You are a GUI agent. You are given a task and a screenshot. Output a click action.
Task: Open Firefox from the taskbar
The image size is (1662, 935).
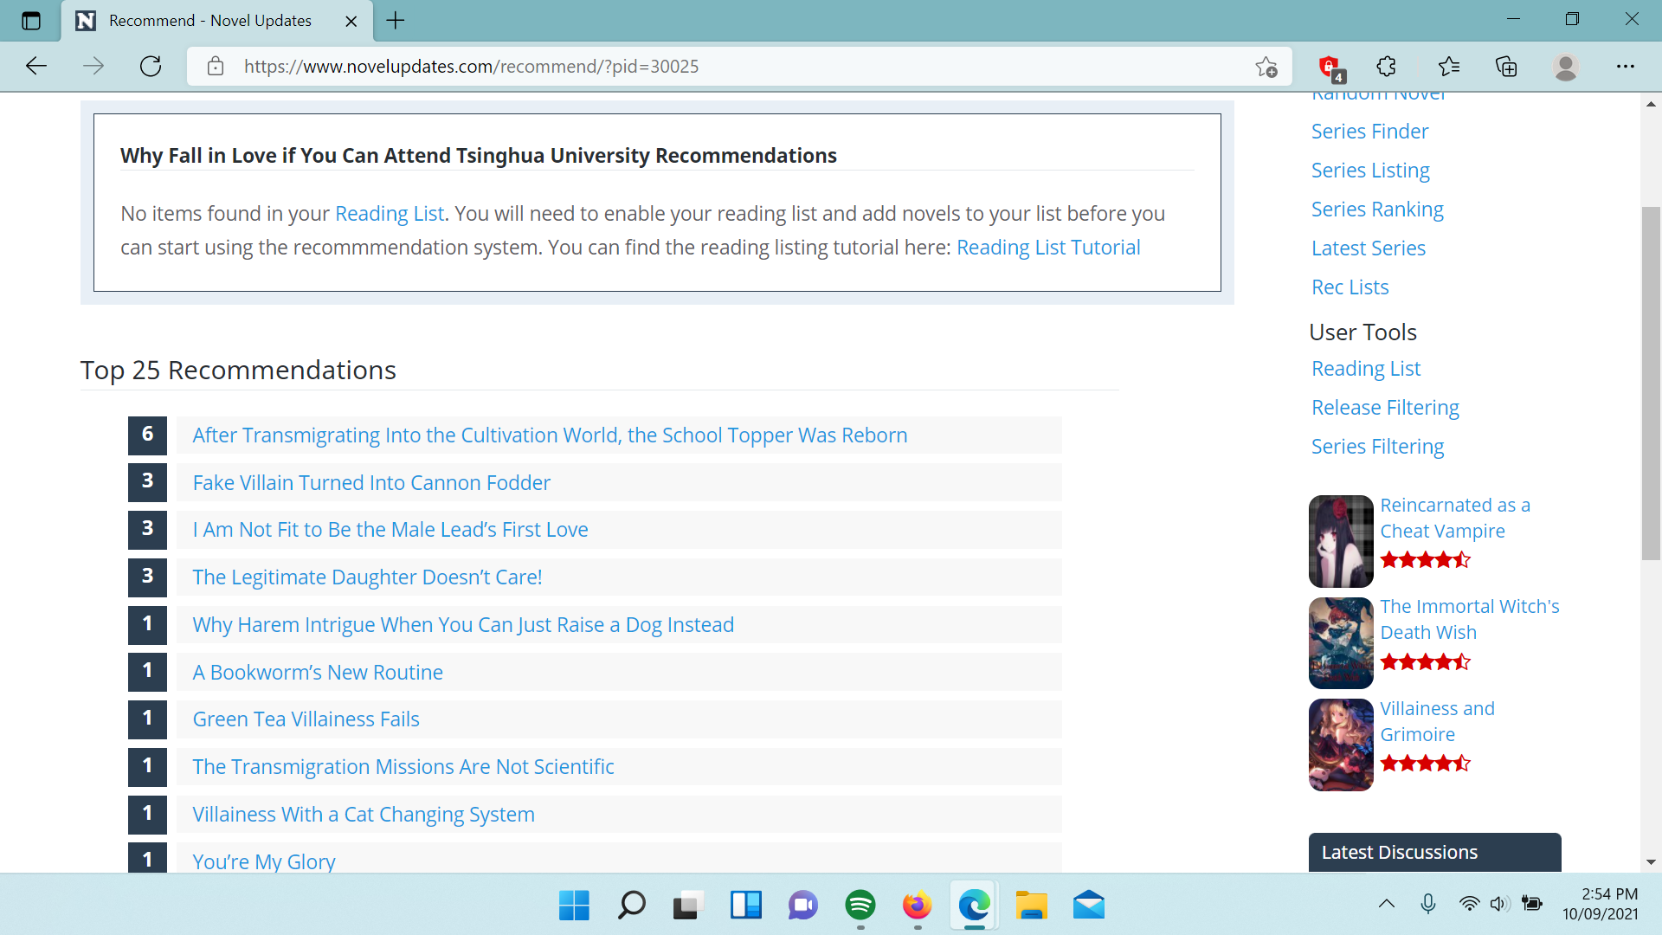[917, 906]
